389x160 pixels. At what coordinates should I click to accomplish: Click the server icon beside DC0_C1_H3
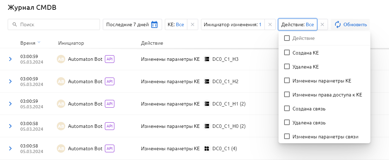point(207,59)
